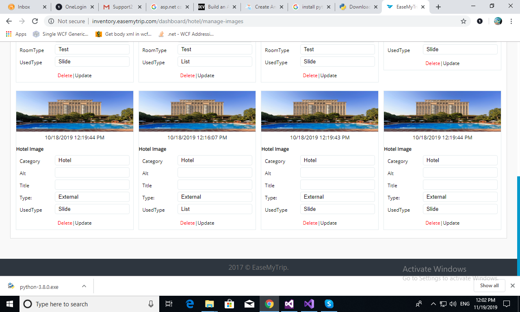Open File Explorer in the taskbar
Viewport: 520px width, 312px height.
[x=210, y=304]
